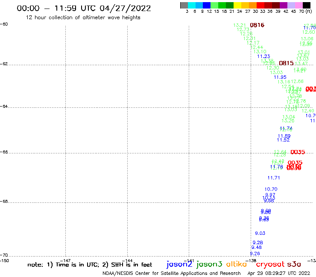Click the '0816' time marker

coord(257,25)
